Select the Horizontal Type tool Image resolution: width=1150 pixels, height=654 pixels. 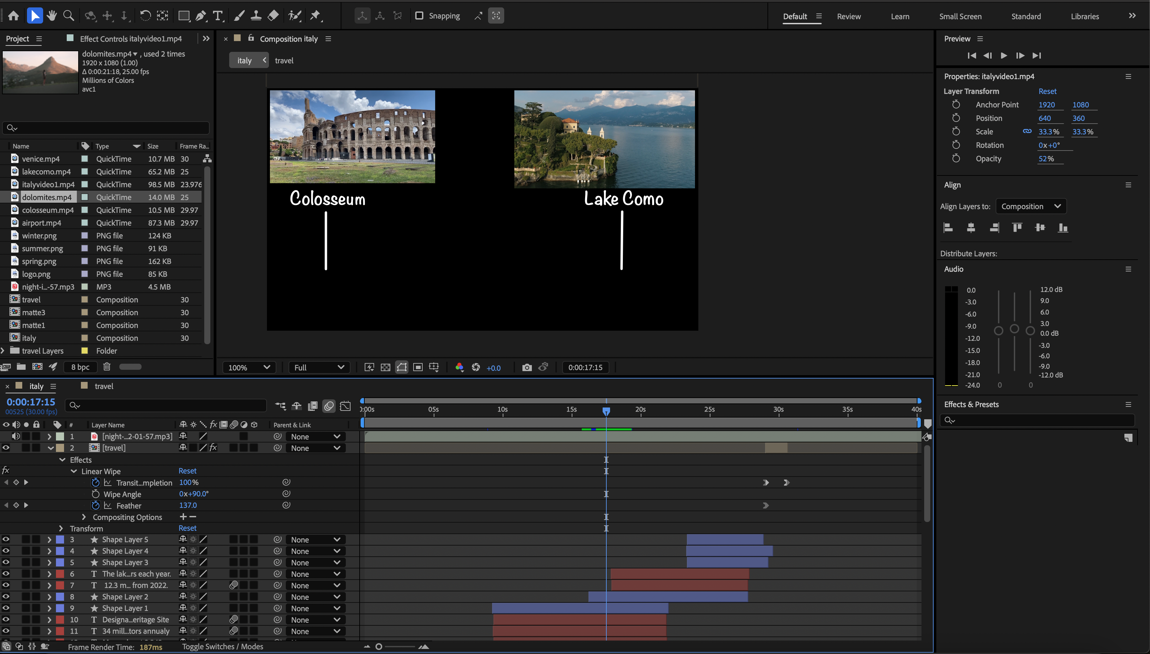tap(218, 16)
